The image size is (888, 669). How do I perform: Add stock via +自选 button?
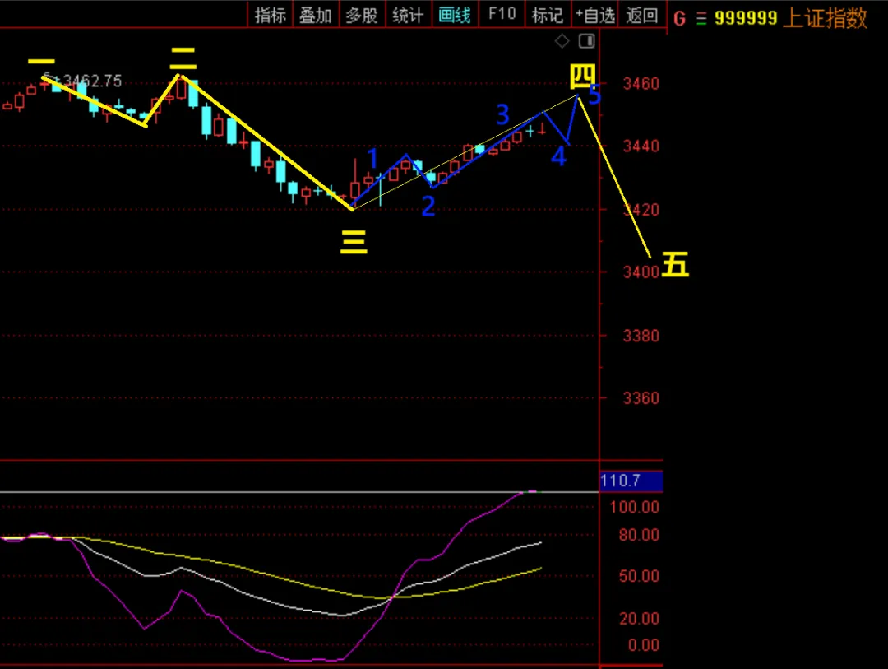[x=594, y=15]
